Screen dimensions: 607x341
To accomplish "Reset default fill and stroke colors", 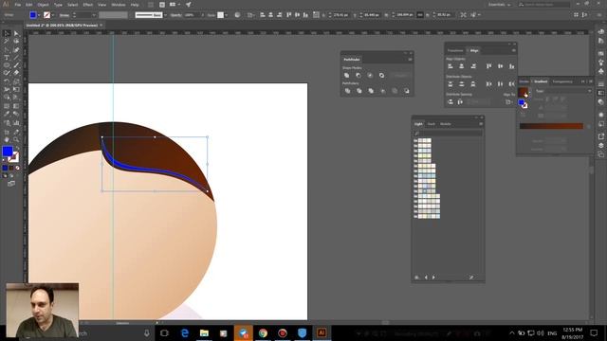I will (x=5, y=160).
